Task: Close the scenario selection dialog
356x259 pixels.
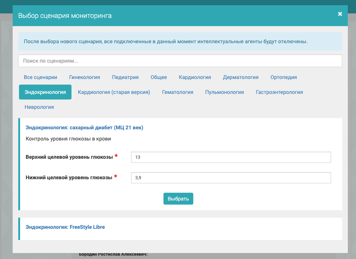Action: 340,14
